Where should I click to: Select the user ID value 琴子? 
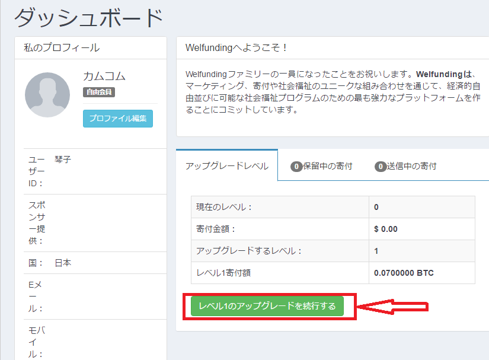click(x=63, y=160)
